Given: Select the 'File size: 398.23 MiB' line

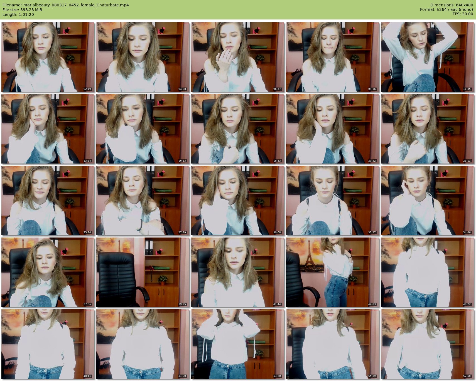Looking at the screenshot, I should pos(22,10).
